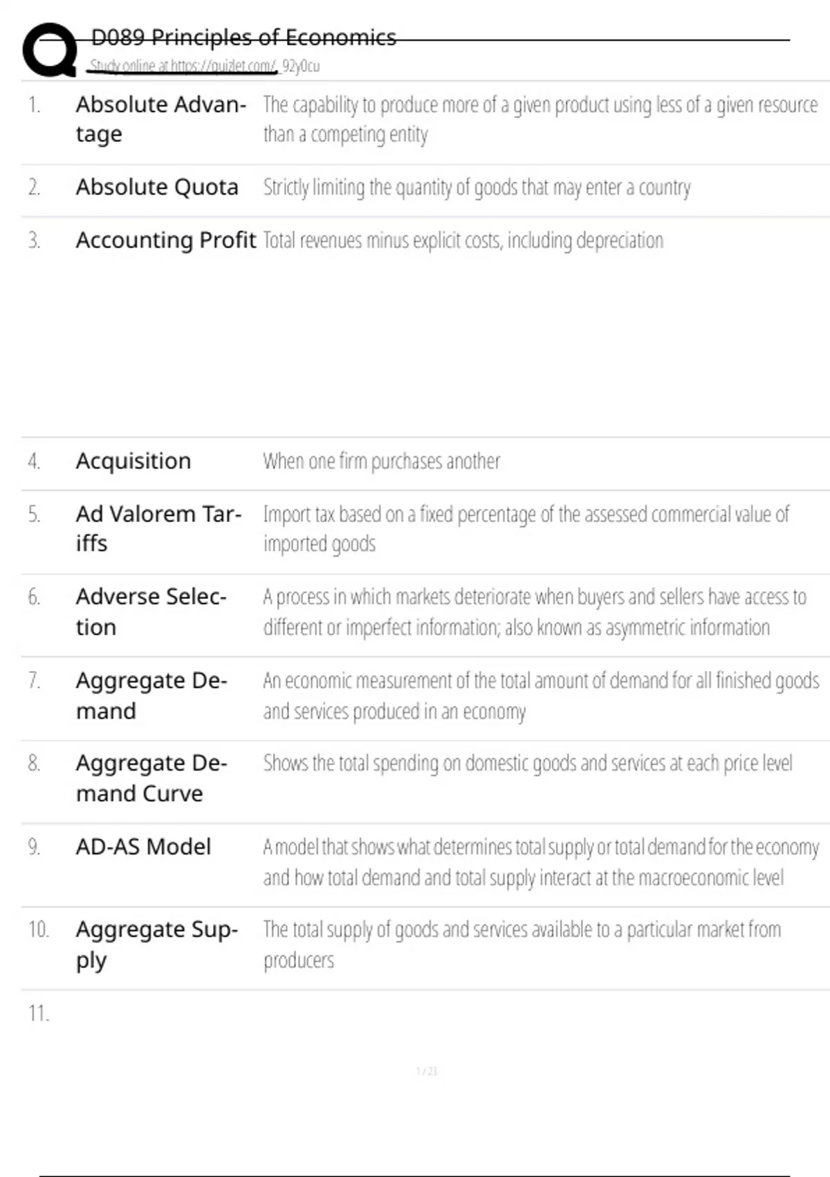The height and width of the screenshot is (1177, 830).
Task: Click the definition 'When one firm purchases another'
Action: point(381,462)
